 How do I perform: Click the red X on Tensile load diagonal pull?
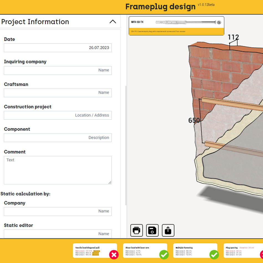[x=114, y=254]
